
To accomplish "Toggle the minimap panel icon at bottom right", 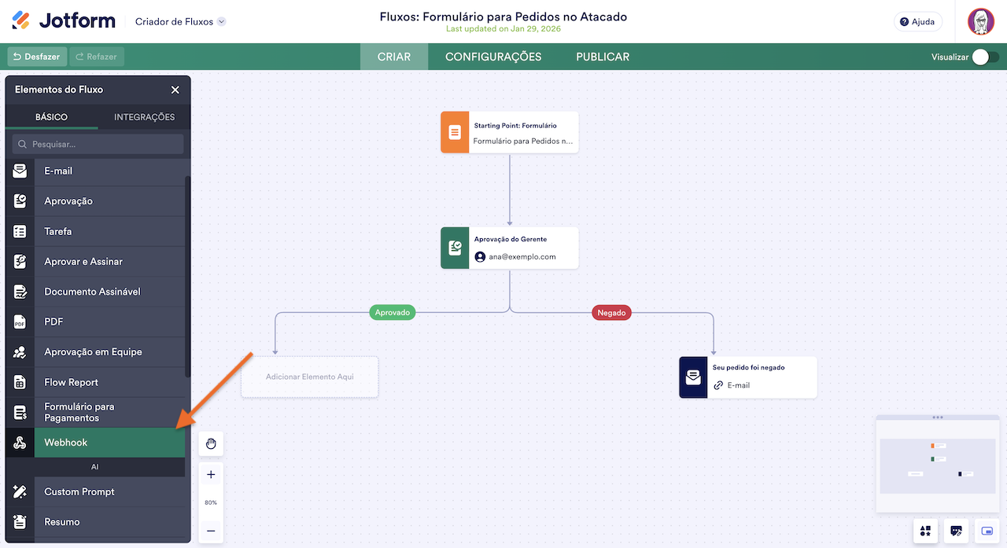I will tap(987, 531).
